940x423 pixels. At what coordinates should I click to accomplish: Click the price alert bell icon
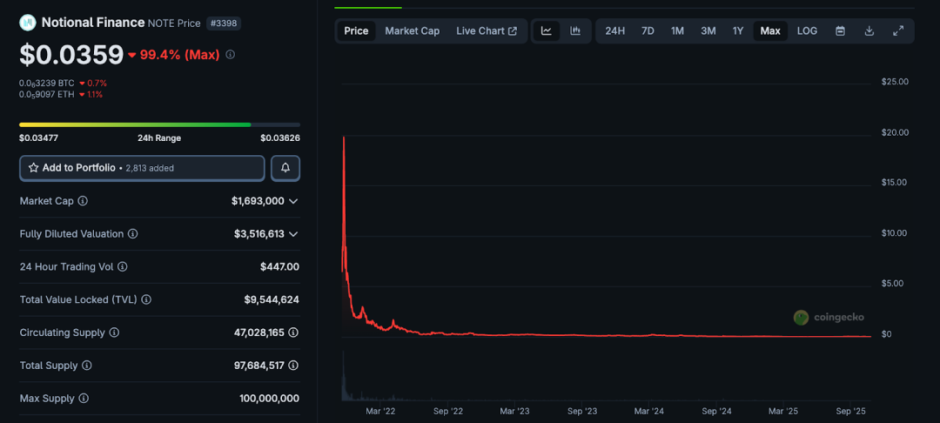click(285, 168)
